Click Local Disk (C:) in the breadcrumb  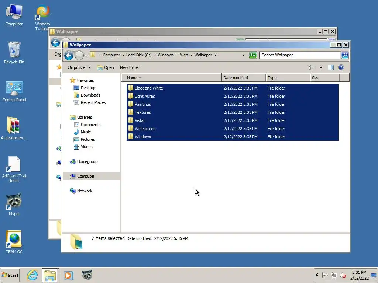point(139,55)
